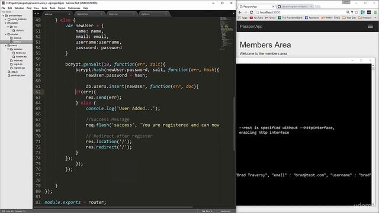
Task: Select users.js in the sidebar tree
Action: (x=16, y=42)
